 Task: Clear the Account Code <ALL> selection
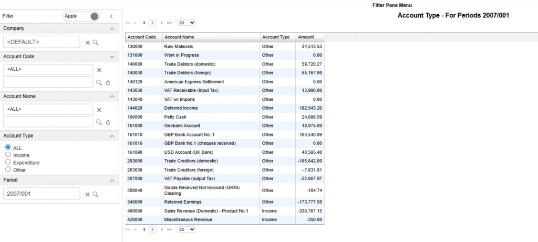(99, 70)
